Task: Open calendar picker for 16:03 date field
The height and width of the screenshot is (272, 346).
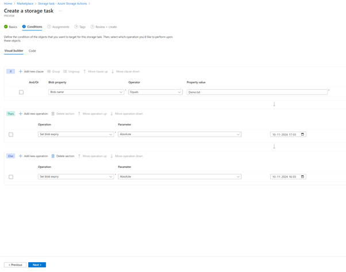Action: pyautogui.click(x=302, y=177)
